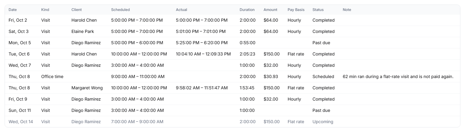Click client Margaret Wong

(87, 88)
